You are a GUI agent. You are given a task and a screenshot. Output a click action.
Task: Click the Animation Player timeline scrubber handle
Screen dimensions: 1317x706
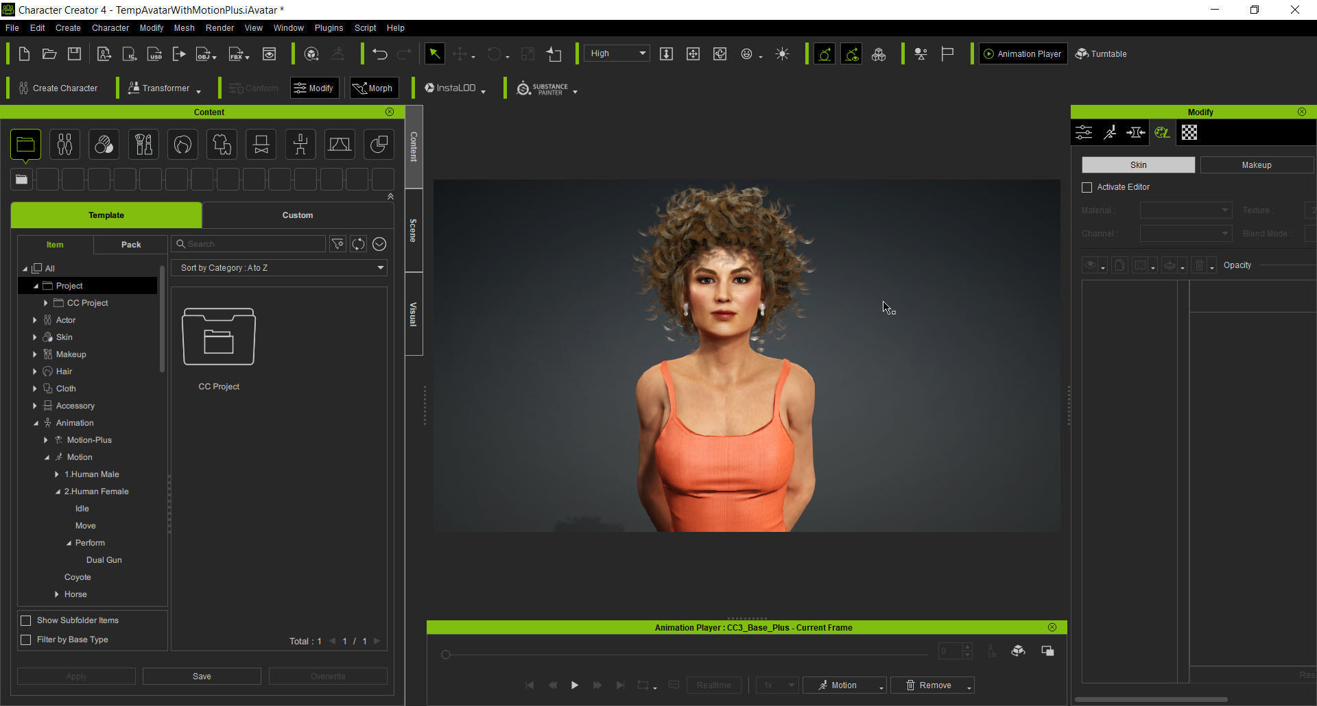[x=446, y=655]
